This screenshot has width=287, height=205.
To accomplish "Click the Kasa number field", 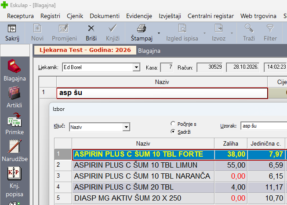I will coord(167,67).
